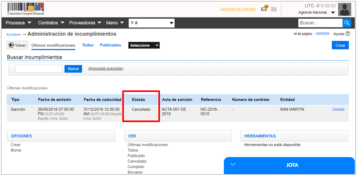Image resolution: width=357 pixels, height=176 pixels.
Task: Expand the Proveedores menu
Action: pos(85,23)
